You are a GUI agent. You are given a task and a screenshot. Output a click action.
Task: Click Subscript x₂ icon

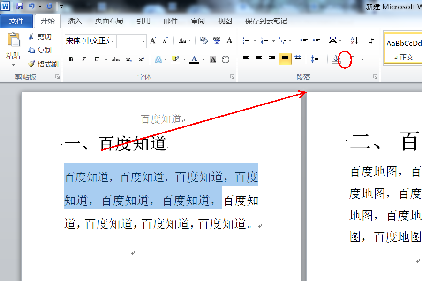pos(129,59)
